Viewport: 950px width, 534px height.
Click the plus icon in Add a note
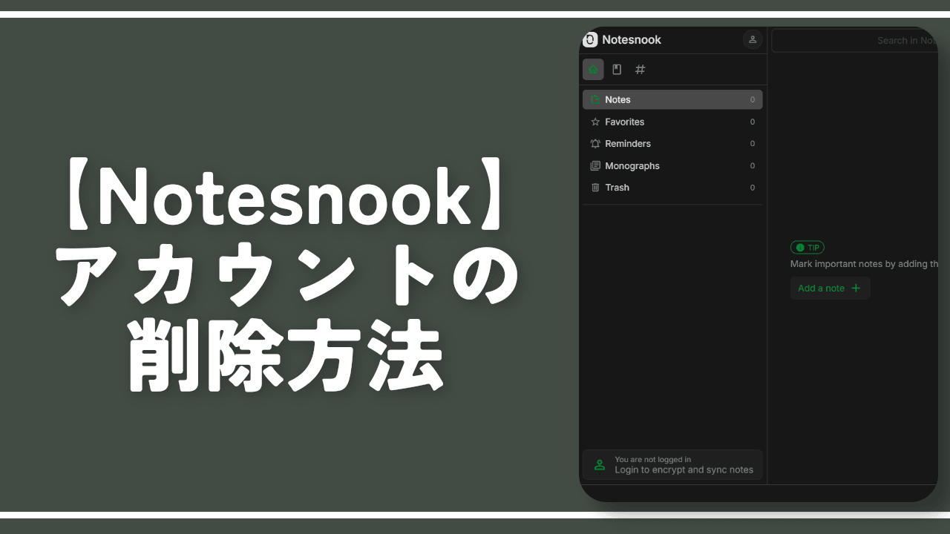856,289
